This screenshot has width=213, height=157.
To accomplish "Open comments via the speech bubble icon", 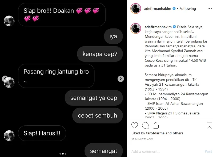I will click(x=145, y=125).
